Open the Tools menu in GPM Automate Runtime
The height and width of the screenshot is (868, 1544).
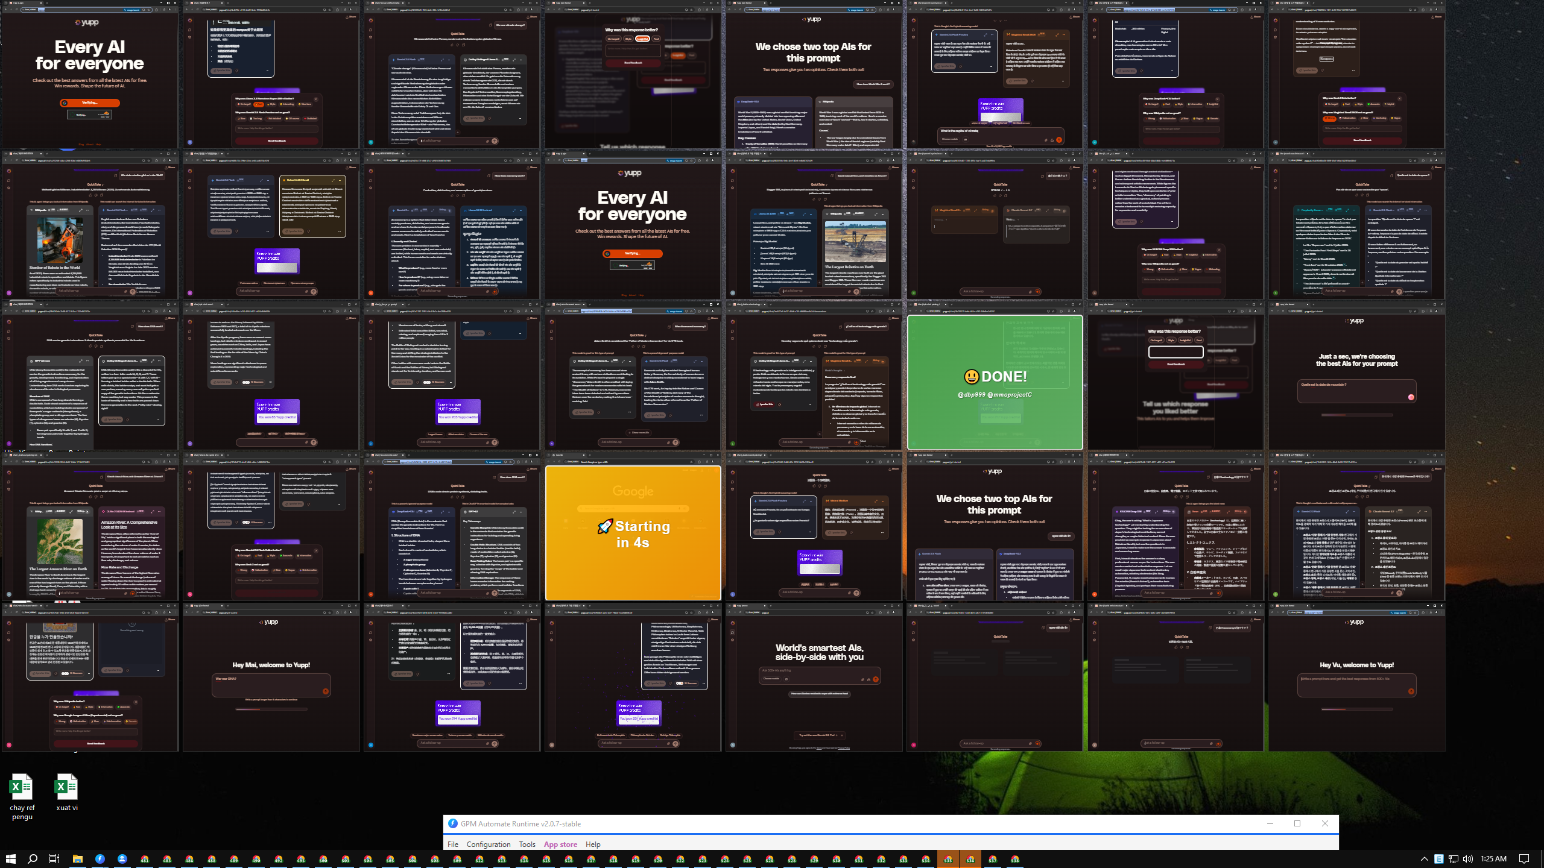pos(527,844)
